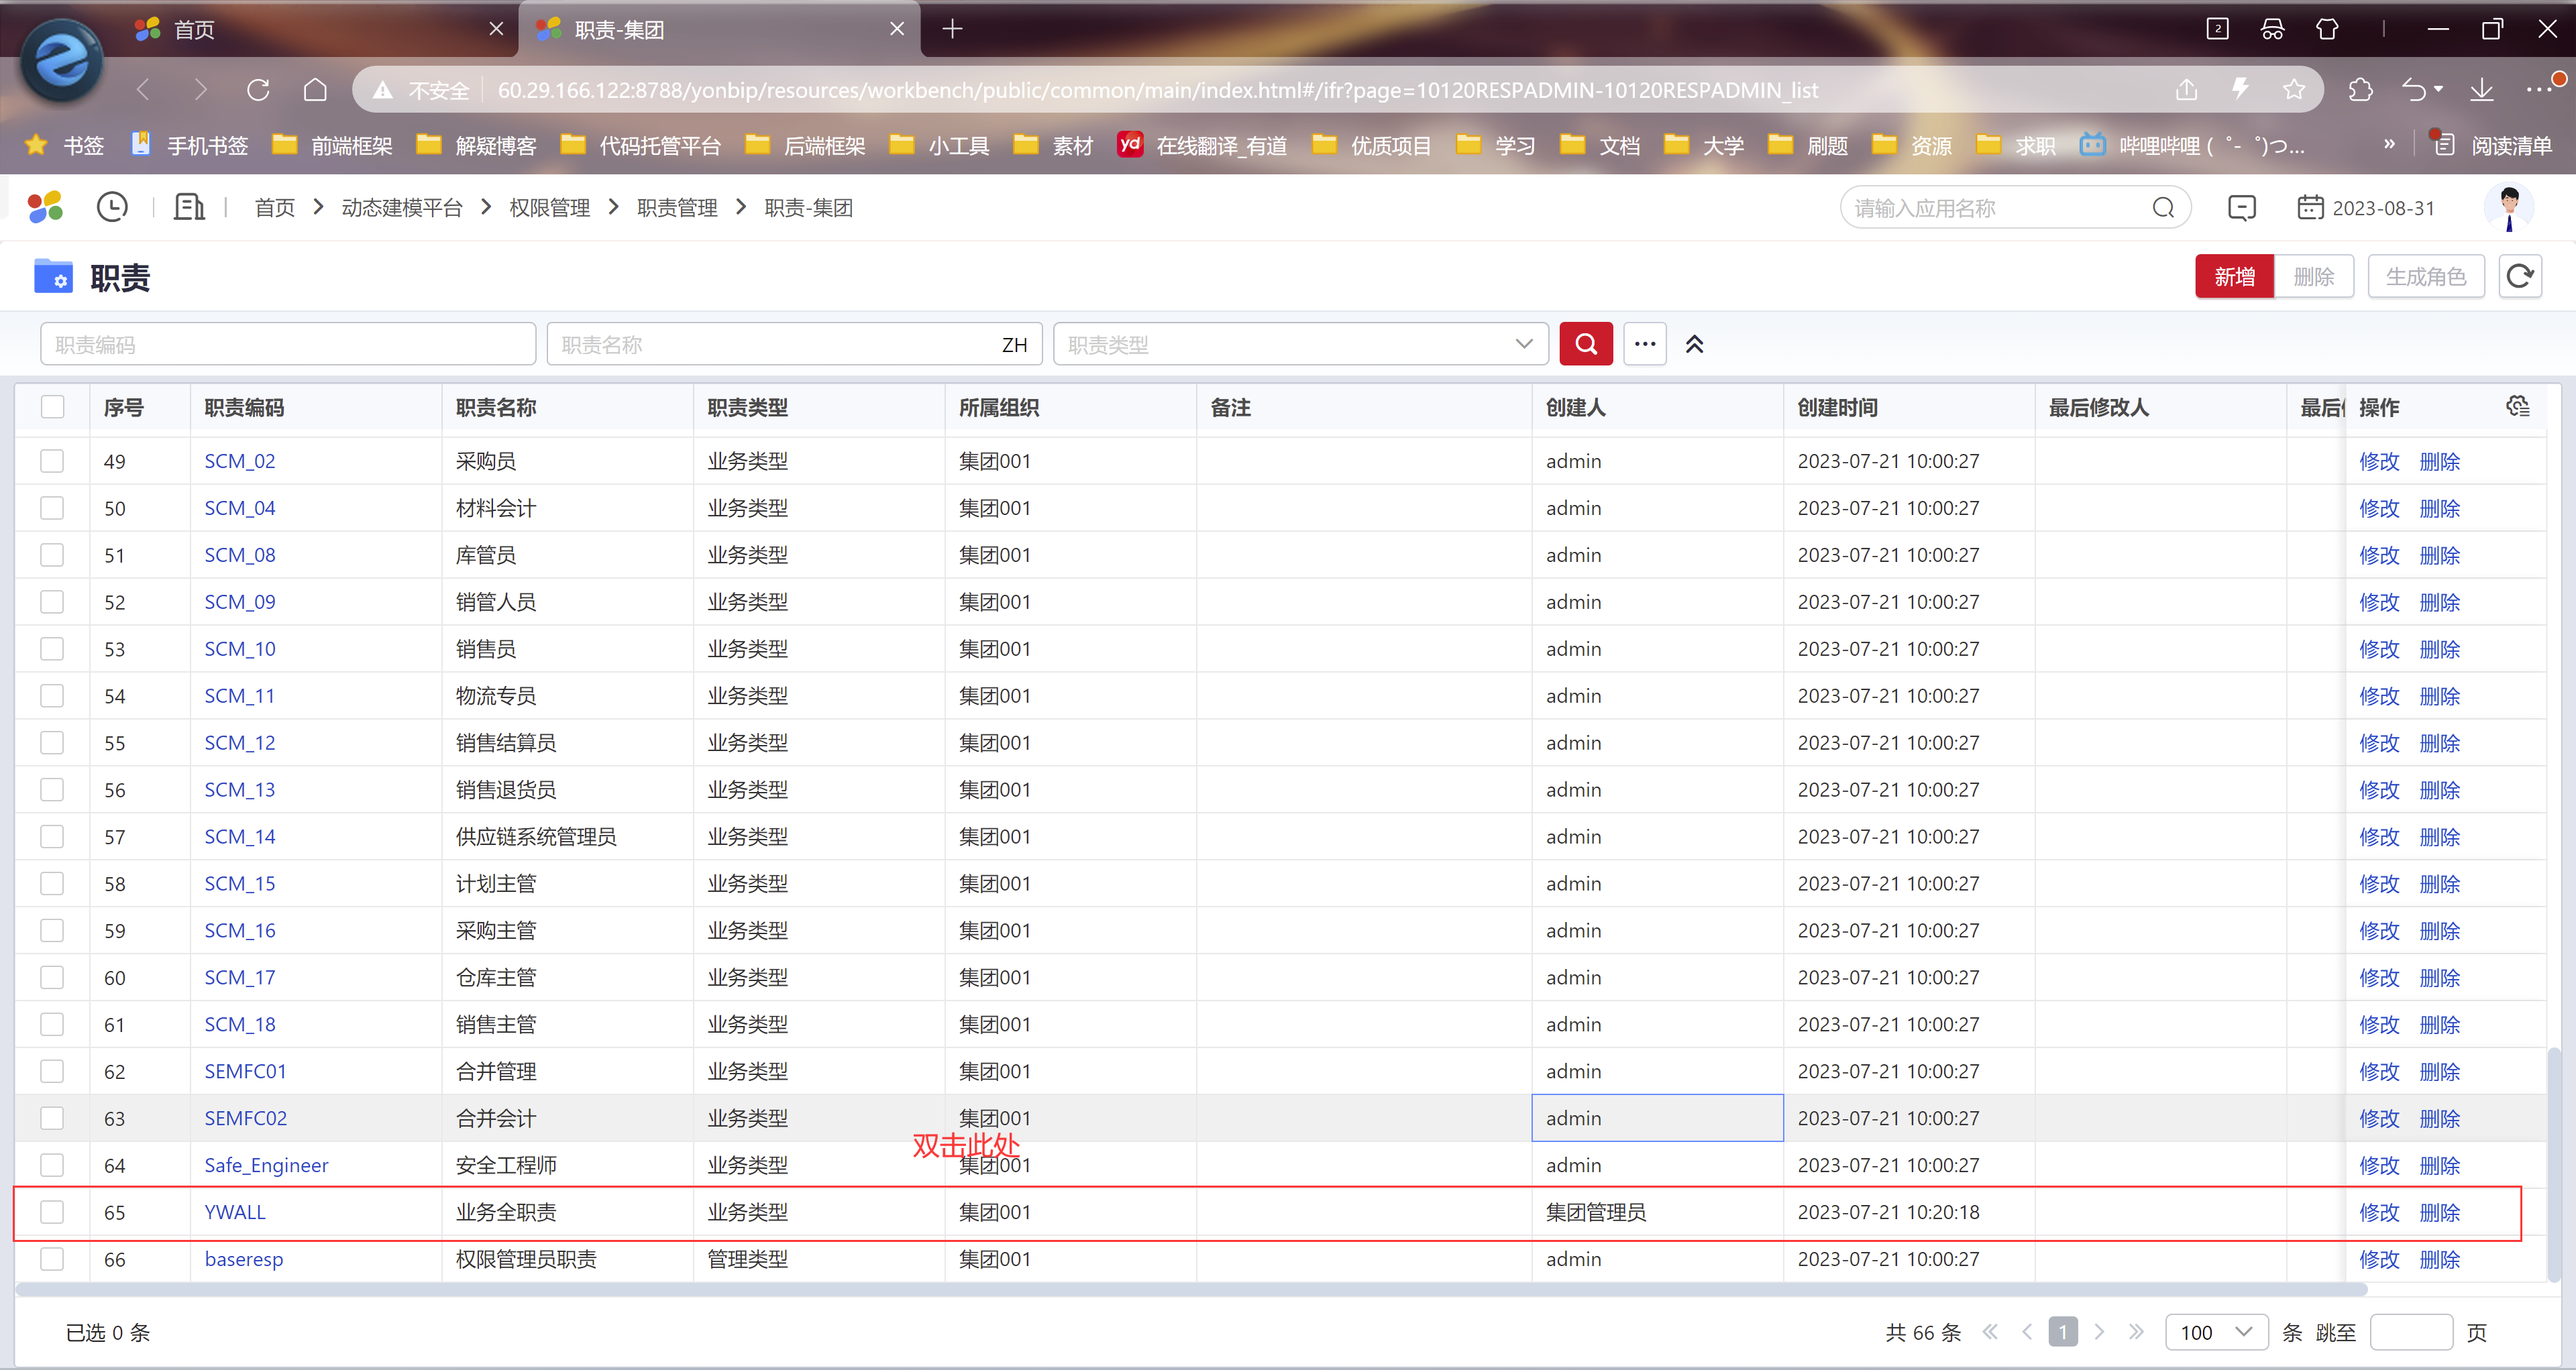Go to 权限管理 breadcrumb item
The width and height of the screenshot is (2576, 1370).
pyautogui.click(x=549, y=208)
